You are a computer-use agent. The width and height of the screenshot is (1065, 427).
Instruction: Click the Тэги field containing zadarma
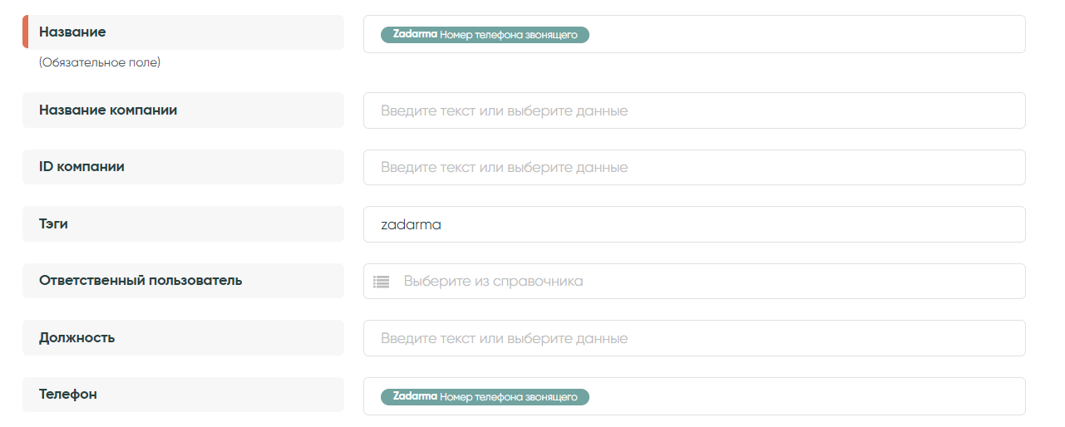click(694, 224)
